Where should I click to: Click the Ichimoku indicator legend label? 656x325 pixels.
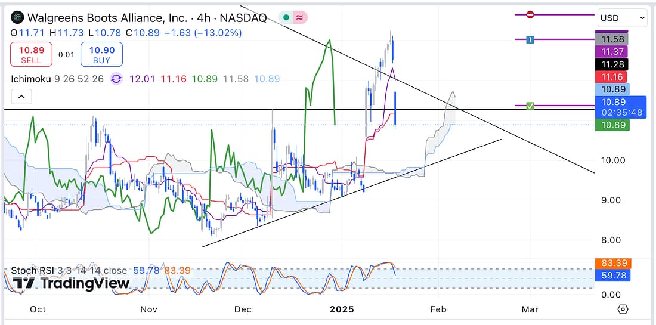33,79
